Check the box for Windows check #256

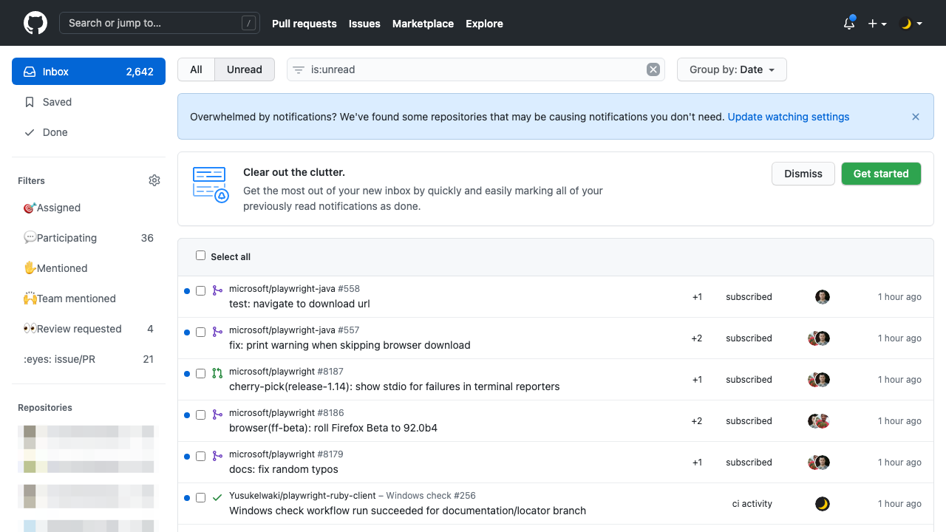point(200,498)
